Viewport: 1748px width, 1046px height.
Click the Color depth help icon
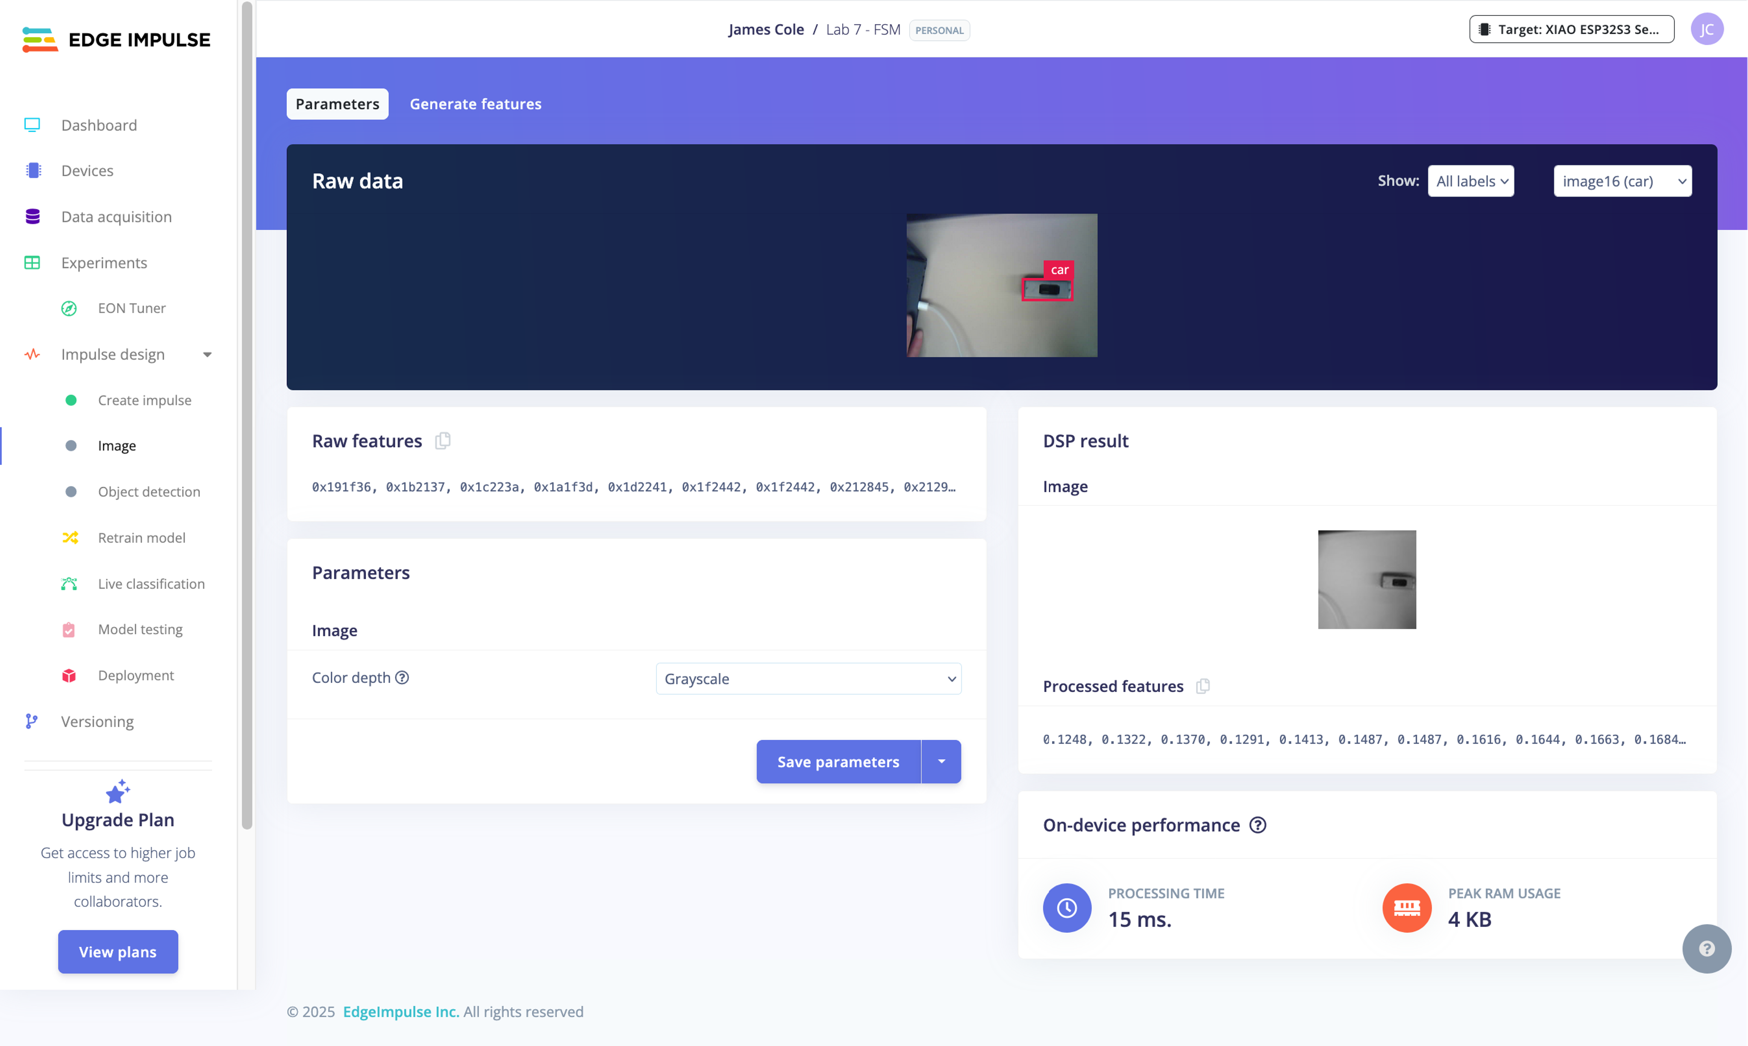click(x=402, y=677)
